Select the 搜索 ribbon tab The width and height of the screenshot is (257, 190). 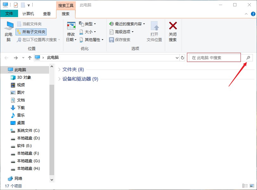(x=66, y=14)
